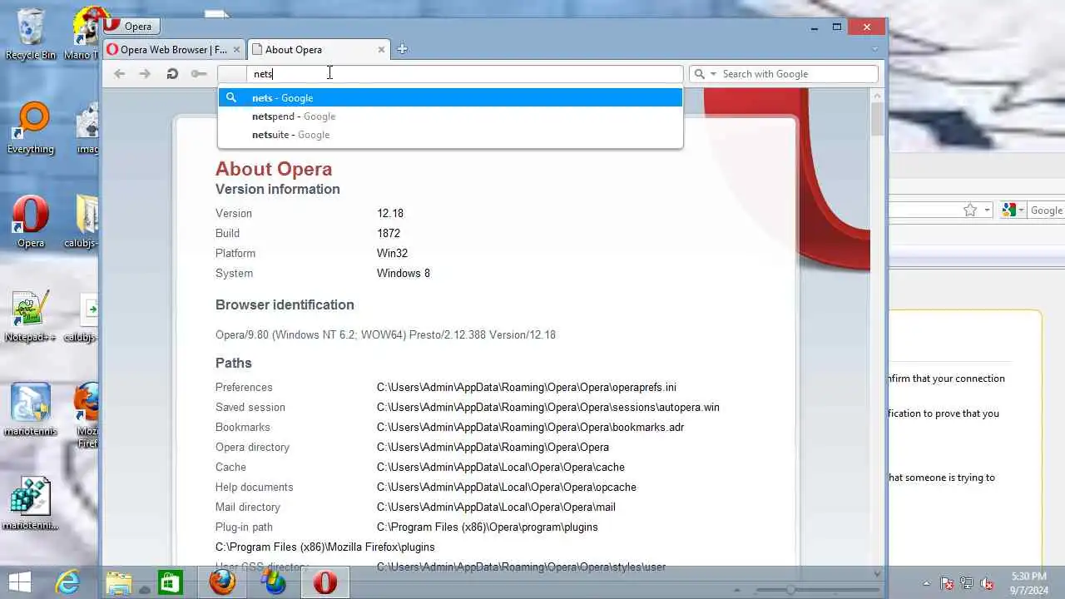Open the network tray icon
This screenshot has height=599, width=1065.
[x=967, y=583]
